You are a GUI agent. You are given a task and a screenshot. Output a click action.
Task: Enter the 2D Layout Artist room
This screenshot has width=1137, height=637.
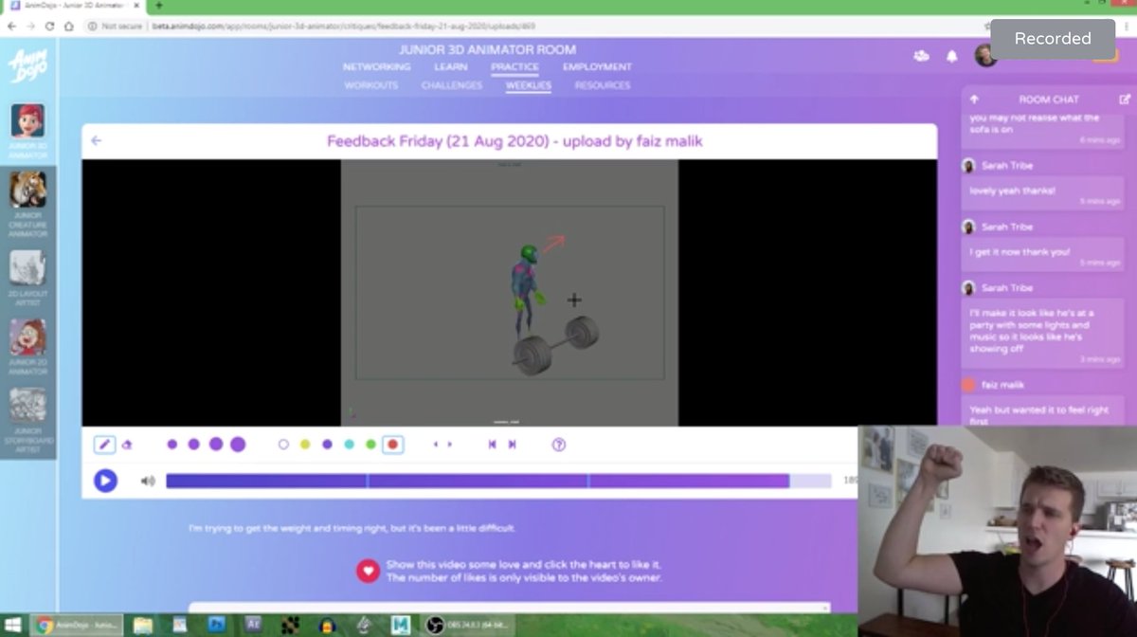point(28,279)
